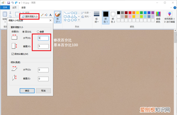Pick the black color swatch
This screenshot has width=177, height=115.
point(119,12)
